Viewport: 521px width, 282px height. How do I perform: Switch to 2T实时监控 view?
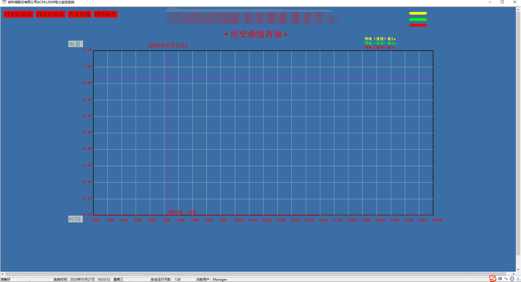coord(50,14)
